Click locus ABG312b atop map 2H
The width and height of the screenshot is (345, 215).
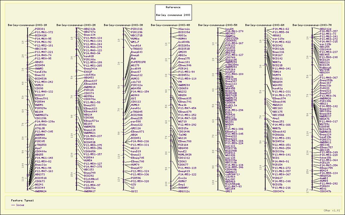pyautogui.click(x=89, y=29)
